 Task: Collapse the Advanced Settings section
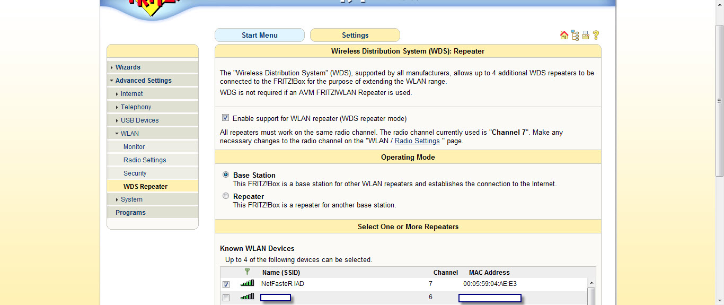pos(153,81)
